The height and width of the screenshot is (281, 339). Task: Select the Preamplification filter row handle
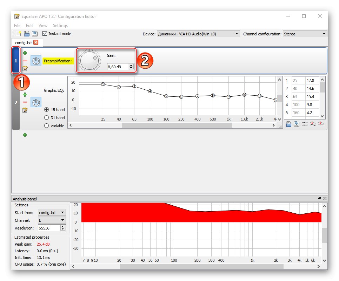pos(16,61)
